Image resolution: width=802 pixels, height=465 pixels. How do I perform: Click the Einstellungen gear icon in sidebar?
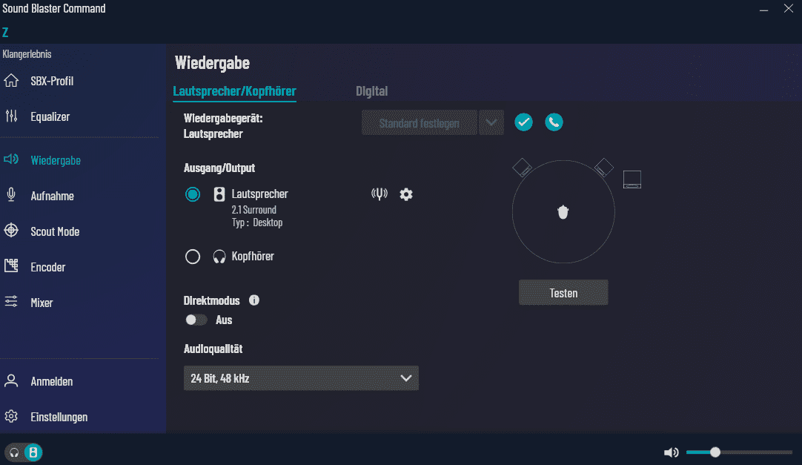click(x=11, y=416)
